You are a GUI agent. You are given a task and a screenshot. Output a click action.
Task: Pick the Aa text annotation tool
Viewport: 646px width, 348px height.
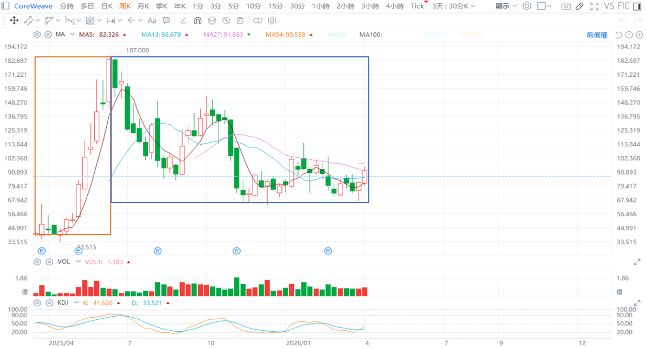point(152,20)
